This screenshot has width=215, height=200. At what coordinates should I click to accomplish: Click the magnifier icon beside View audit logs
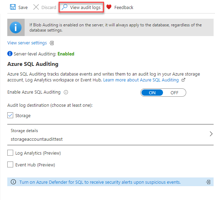click(64, 7)
